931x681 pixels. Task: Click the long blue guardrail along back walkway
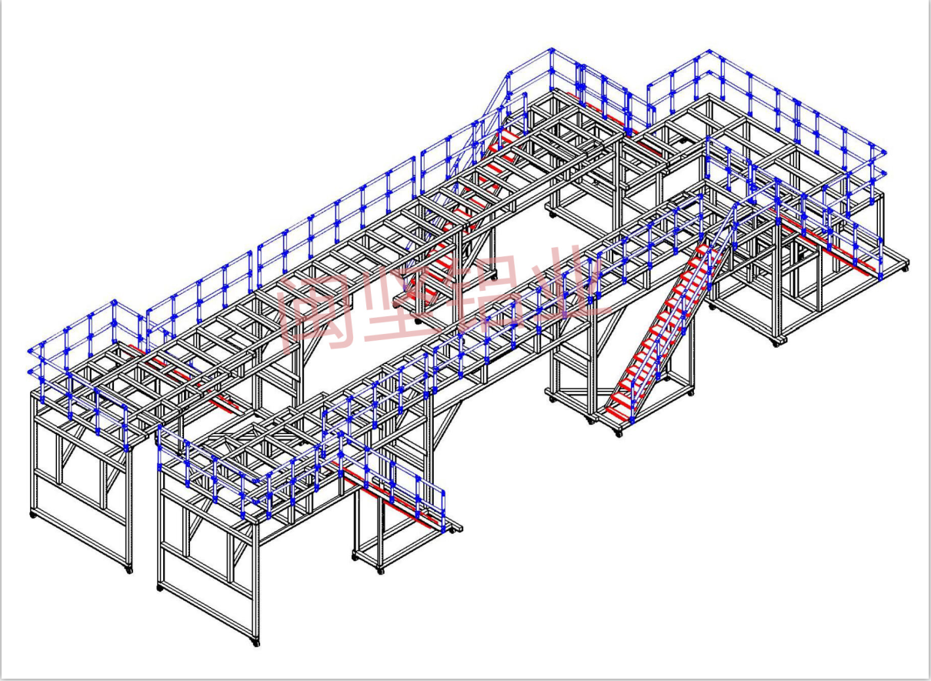pos(339,215)
